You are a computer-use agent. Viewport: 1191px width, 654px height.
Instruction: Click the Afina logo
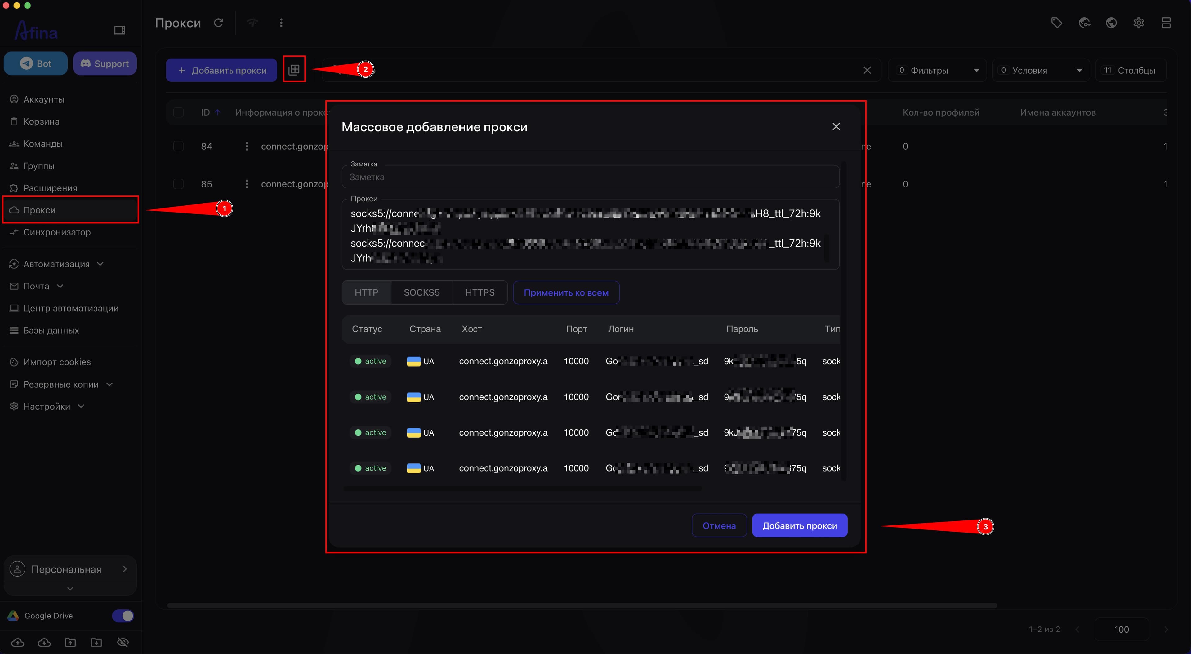[x=36, y=30]
